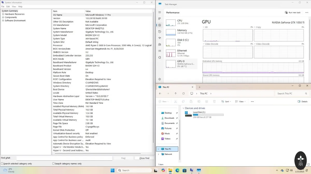Viewport: 311px width, 174px height.
Task: Open Help menu in System Information
Action: (20, 6)
